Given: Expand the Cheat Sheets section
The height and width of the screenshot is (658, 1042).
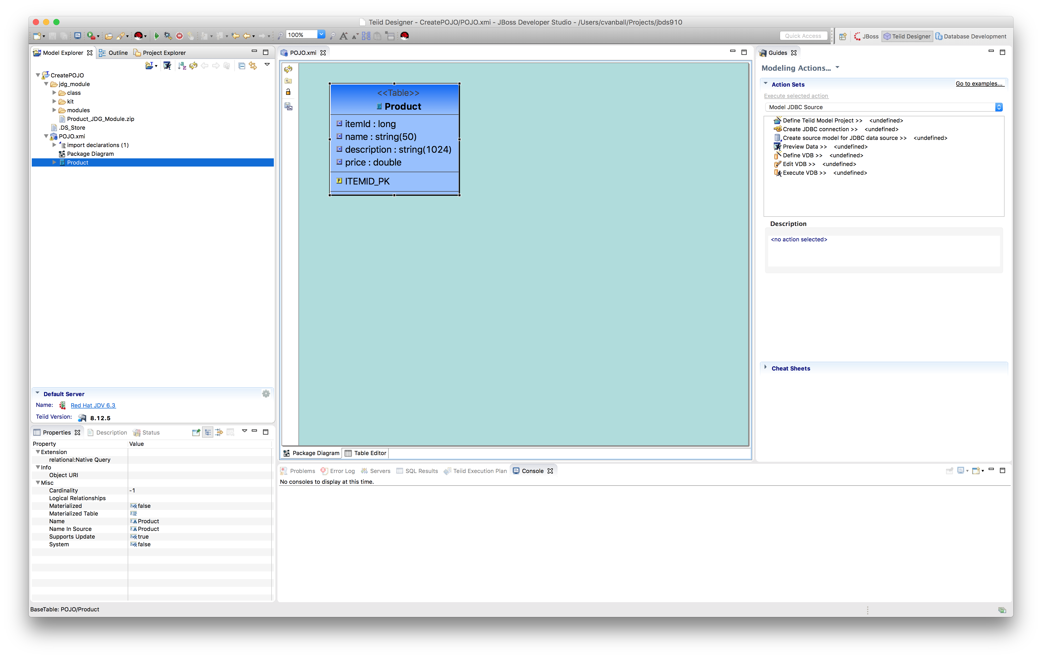Looking at the screenshot, I should pos(766,367).
